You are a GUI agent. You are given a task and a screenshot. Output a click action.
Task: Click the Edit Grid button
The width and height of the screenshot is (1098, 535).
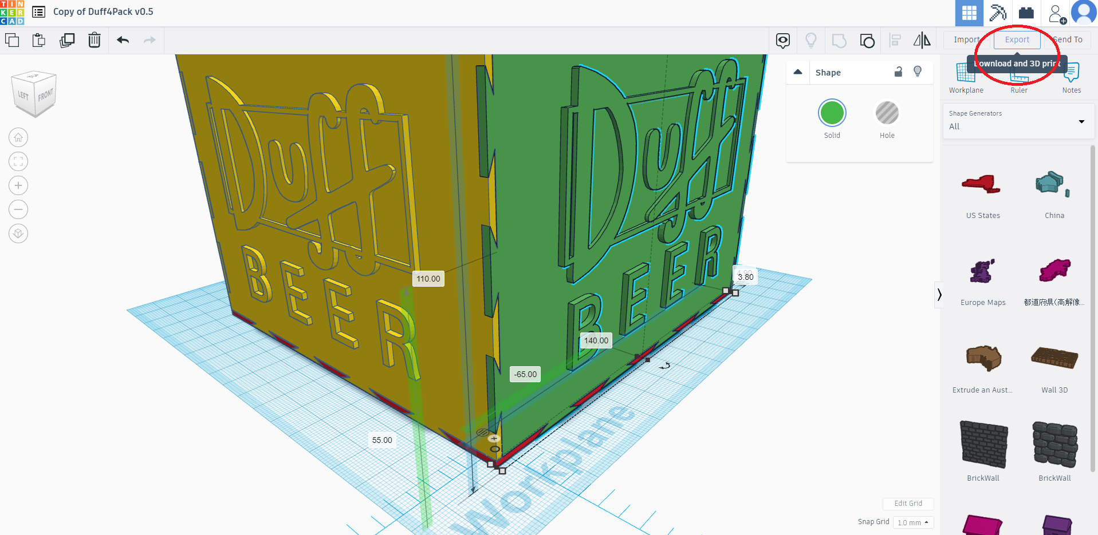tap(908, 504)
